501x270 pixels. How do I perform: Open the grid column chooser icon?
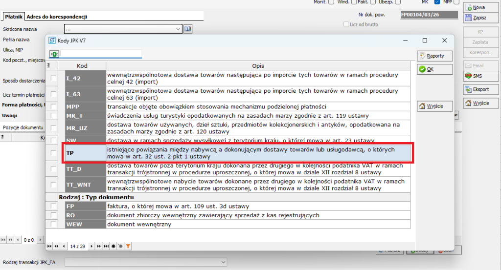pyautogui.click(x=48, y=65)
